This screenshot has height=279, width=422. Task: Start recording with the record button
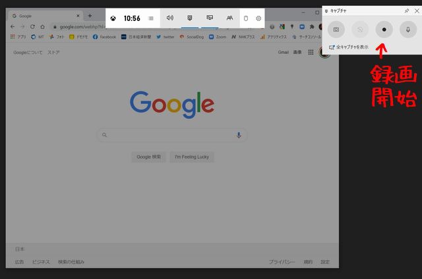384,29
